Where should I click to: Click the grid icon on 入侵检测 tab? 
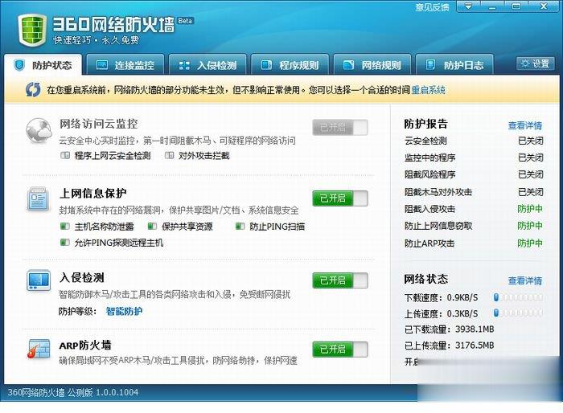tap(184, 65)
